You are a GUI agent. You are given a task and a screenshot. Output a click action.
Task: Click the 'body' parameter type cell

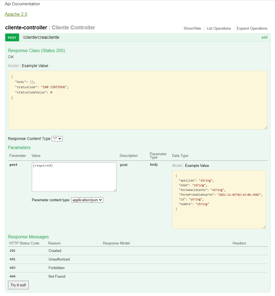click(x=154, y=165)
